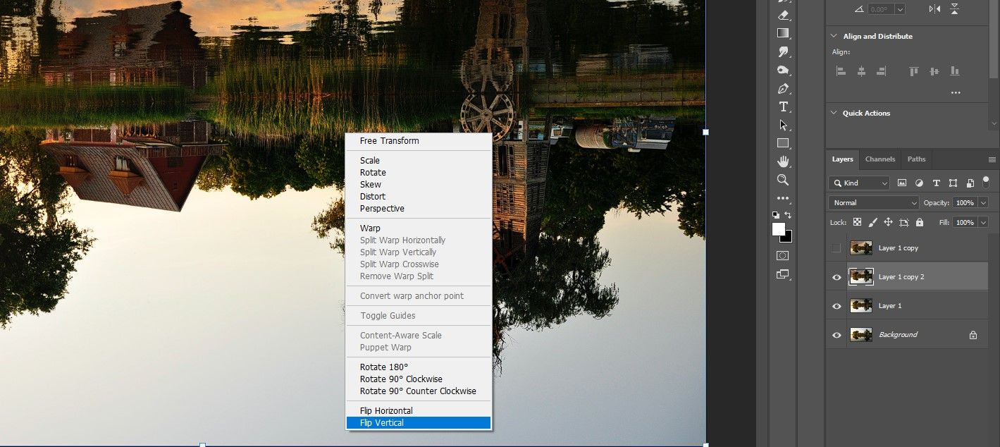Open the Opacity slider dropdown arrow
Viewport: 1000px width, 447px height.
click(x=983, y=202)
